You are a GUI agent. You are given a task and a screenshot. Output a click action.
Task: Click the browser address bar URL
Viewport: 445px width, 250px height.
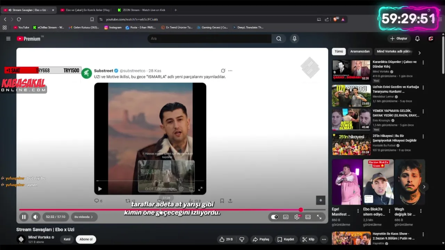(132, 19)
